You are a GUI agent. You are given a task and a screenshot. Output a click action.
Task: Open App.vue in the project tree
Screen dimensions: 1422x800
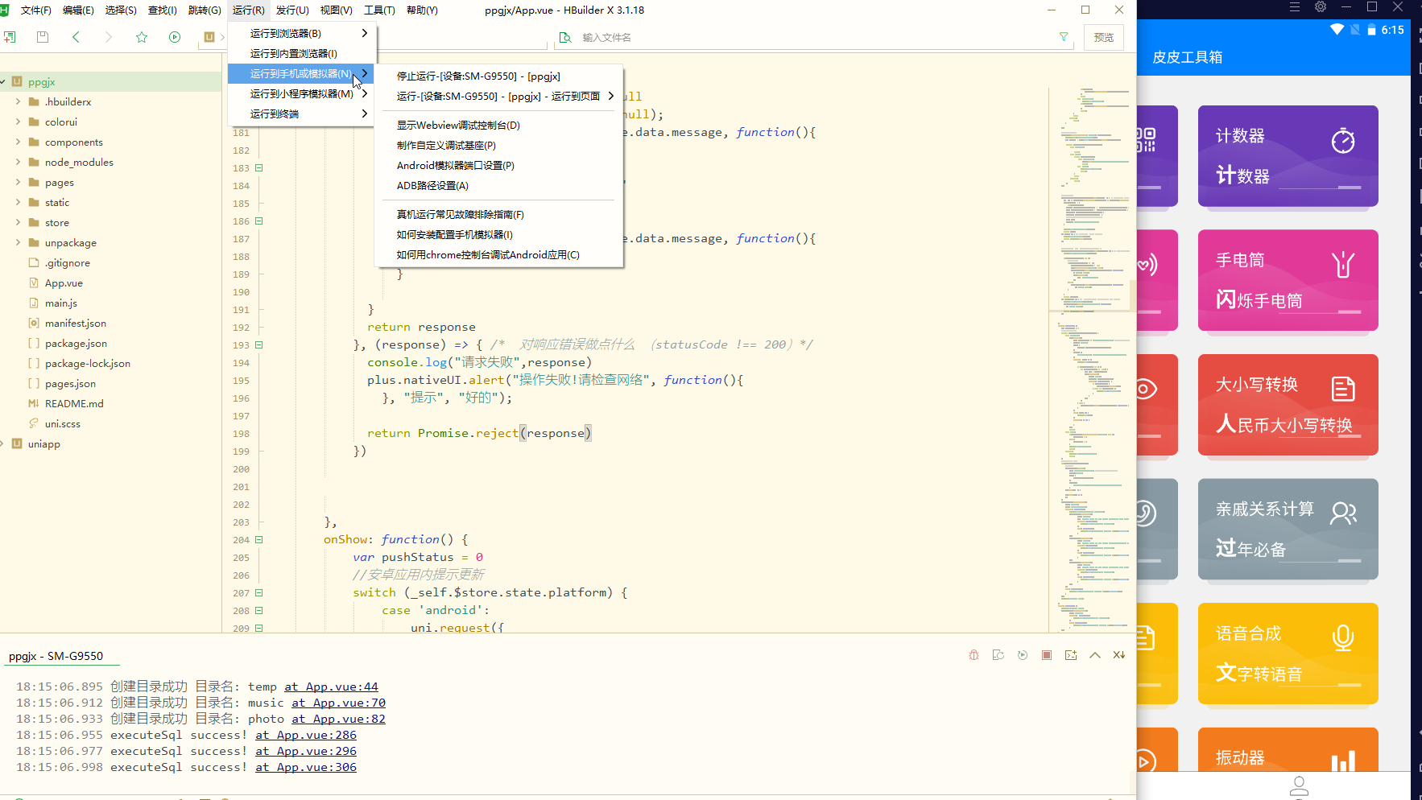pos(64,283)
